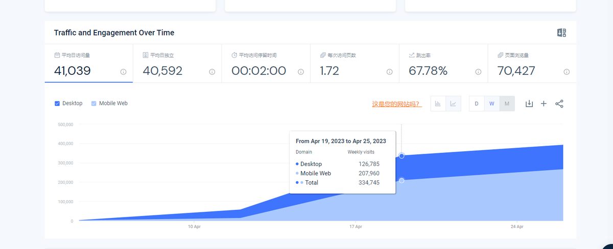Click lower Mobile Web data point
This screenshot has width=613, height=249.
402,181
